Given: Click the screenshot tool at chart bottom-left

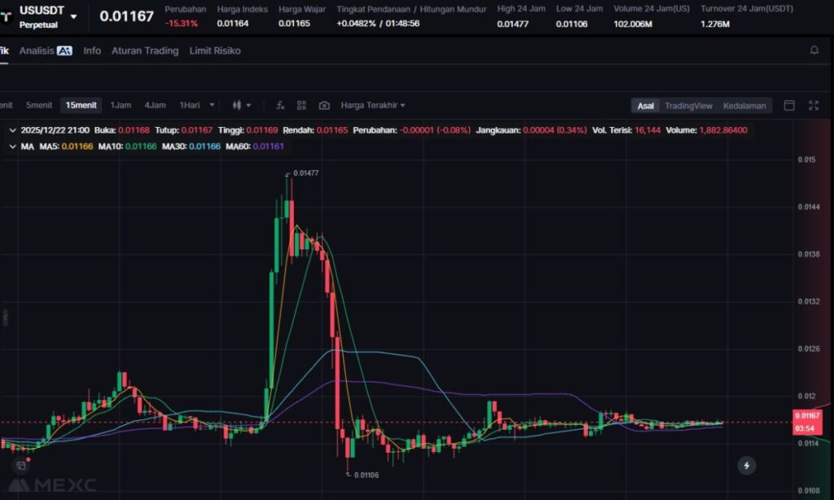Looking at the screenshot, I should pyautogui.click(x=20, y=466).
